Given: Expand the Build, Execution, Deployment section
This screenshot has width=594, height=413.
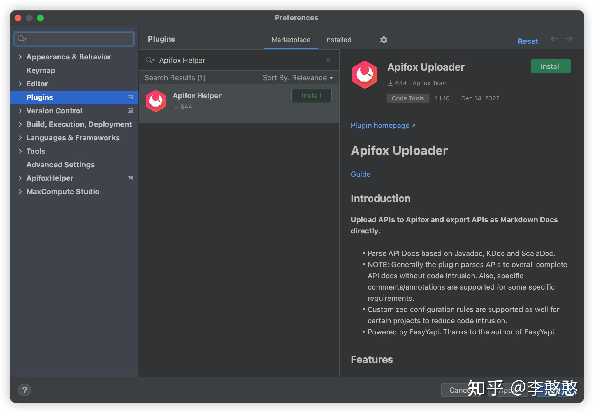Looking at the screenshot, I should (20, 124).
